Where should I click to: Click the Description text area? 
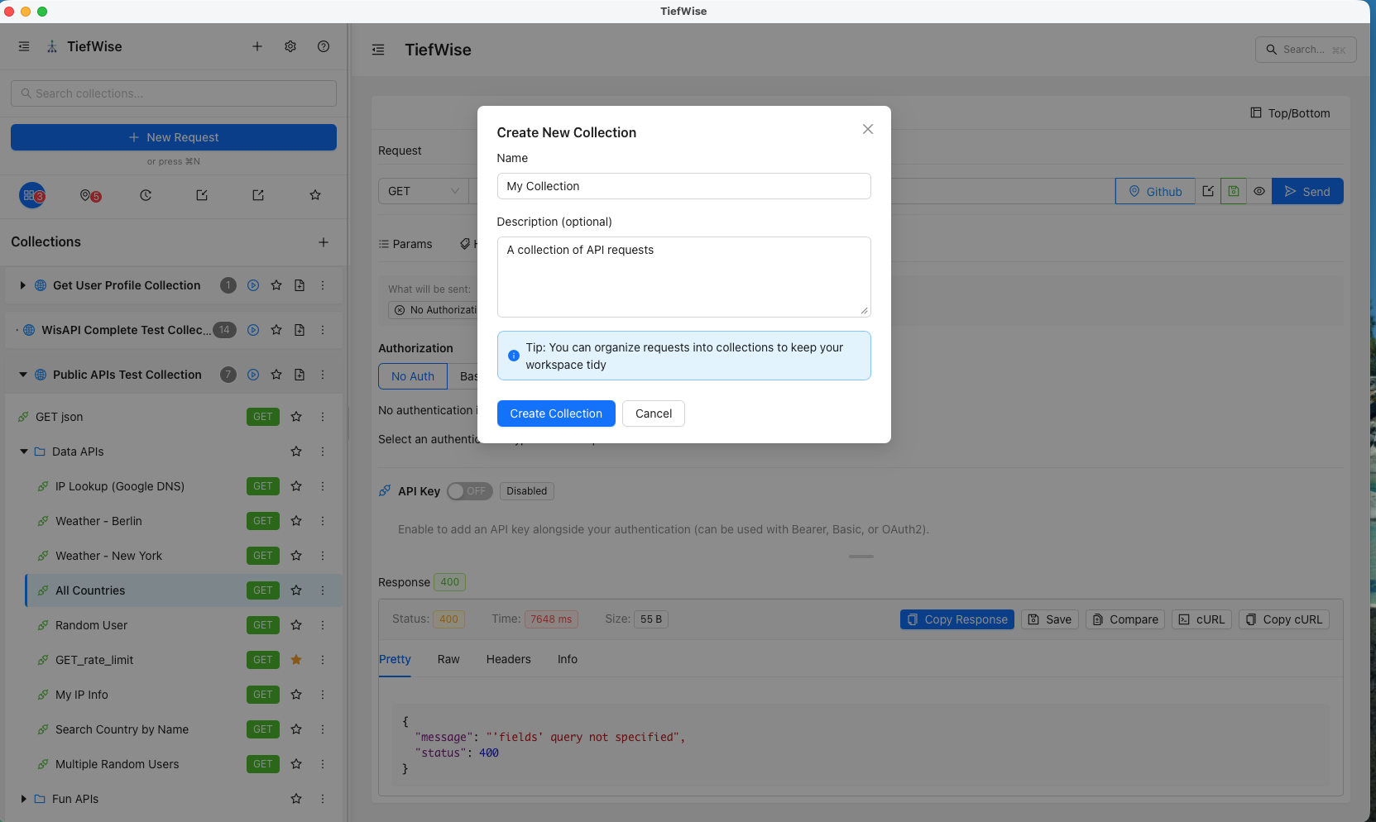[683, 277]
